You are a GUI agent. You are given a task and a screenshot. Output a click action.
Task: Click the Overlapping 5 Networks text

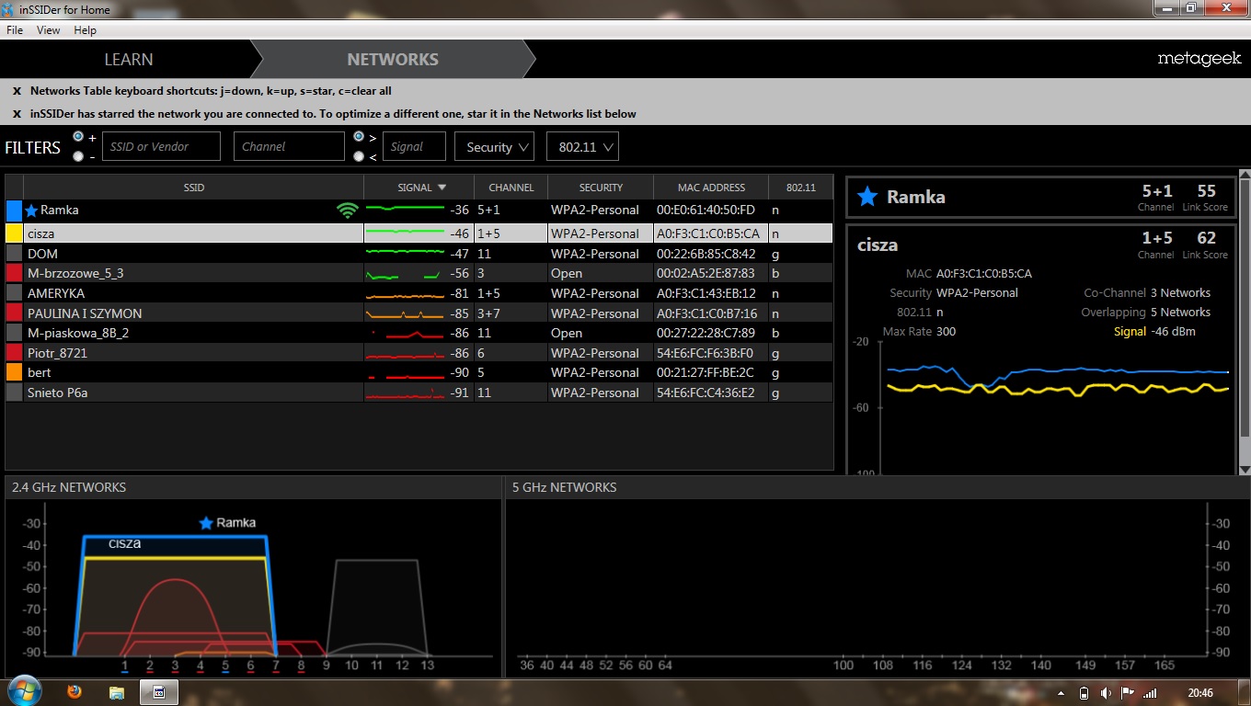(x=1146, y=313)
